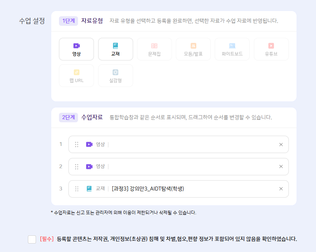Click drag handle of second 영상 row
This screenshot has width=316, height=252.
click(x=77, y=166)
